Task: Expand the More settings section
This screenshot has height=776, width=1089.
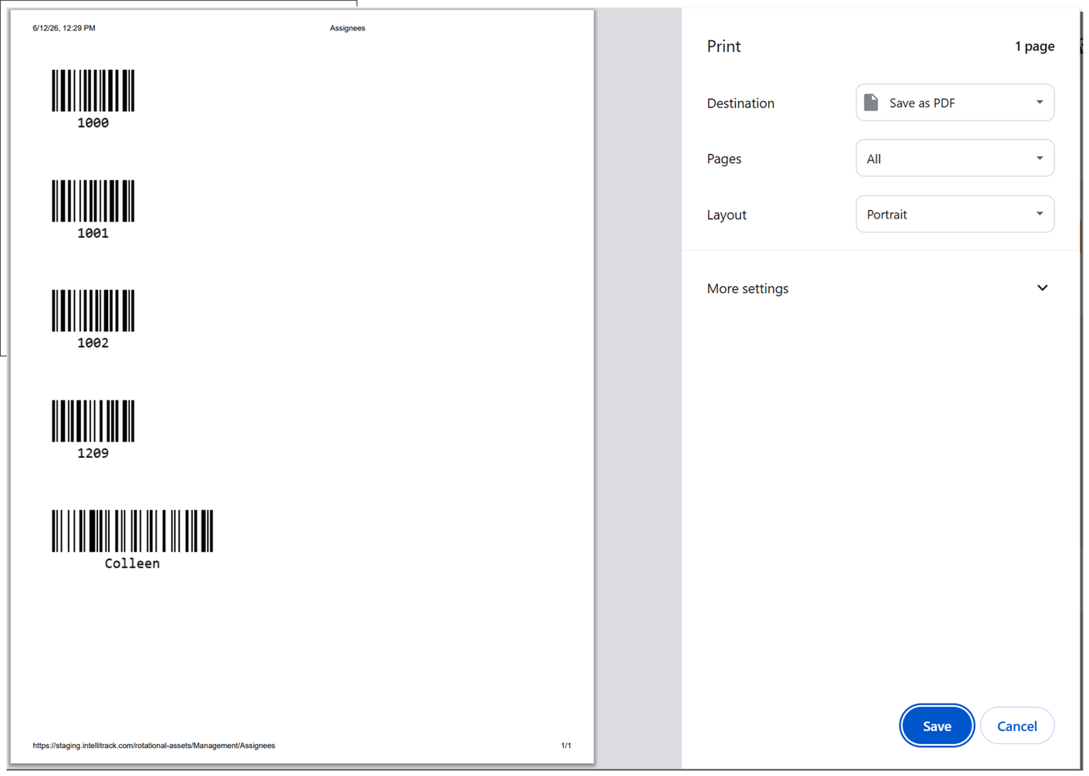Action: click(879, 288)
